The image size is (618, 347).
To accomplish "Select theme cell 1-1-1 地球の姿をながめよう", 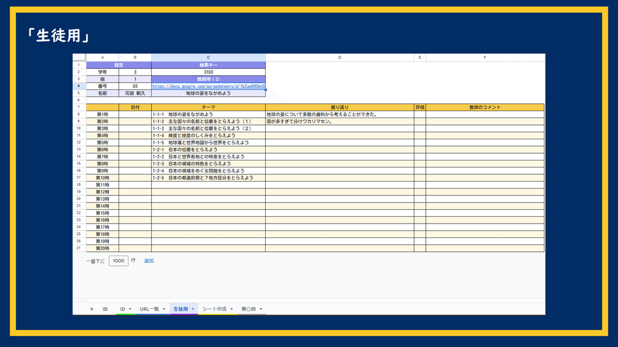I will click(x=209, y=114).
